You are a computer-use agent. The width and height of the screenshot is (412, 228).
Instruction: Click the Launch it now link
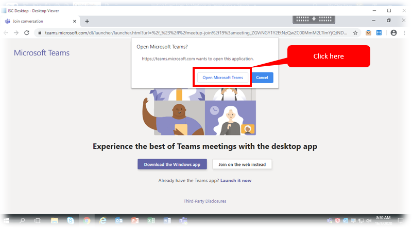[236, 181]
